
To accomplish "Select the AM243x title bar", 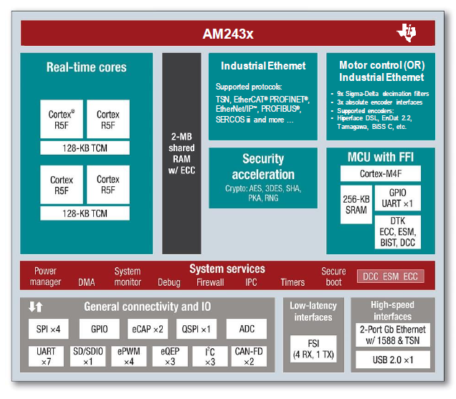I will tap(228, 33).
